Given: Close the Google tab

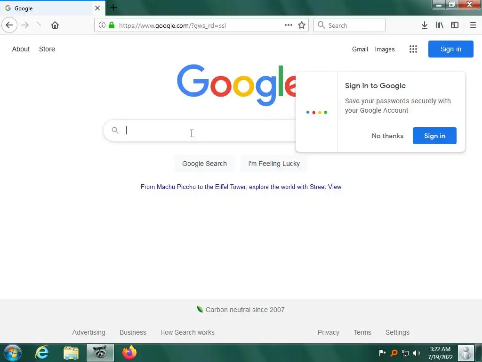Looking at the screenshot, I should (97, 8).
